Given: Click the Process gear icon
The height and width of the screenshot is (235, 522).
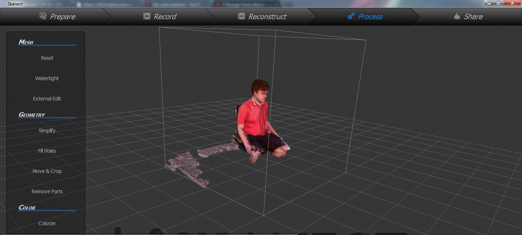Looking at the screenshot, I should 351,16.
